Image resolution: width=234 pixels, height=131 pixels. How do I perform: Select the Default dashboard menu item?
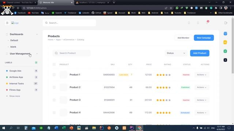click(14, 40)
